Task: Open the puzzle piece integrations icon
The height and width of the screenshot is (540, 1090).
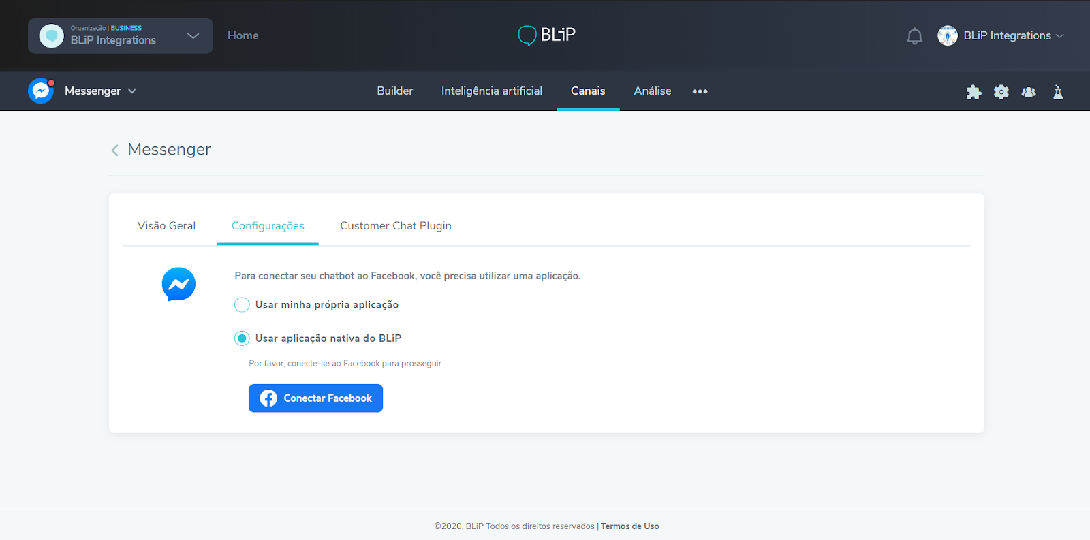Action: tap(974, 92)
